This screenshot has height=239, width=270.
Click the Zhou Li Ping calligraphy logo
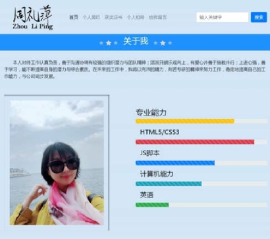click(x=33, y=18)
